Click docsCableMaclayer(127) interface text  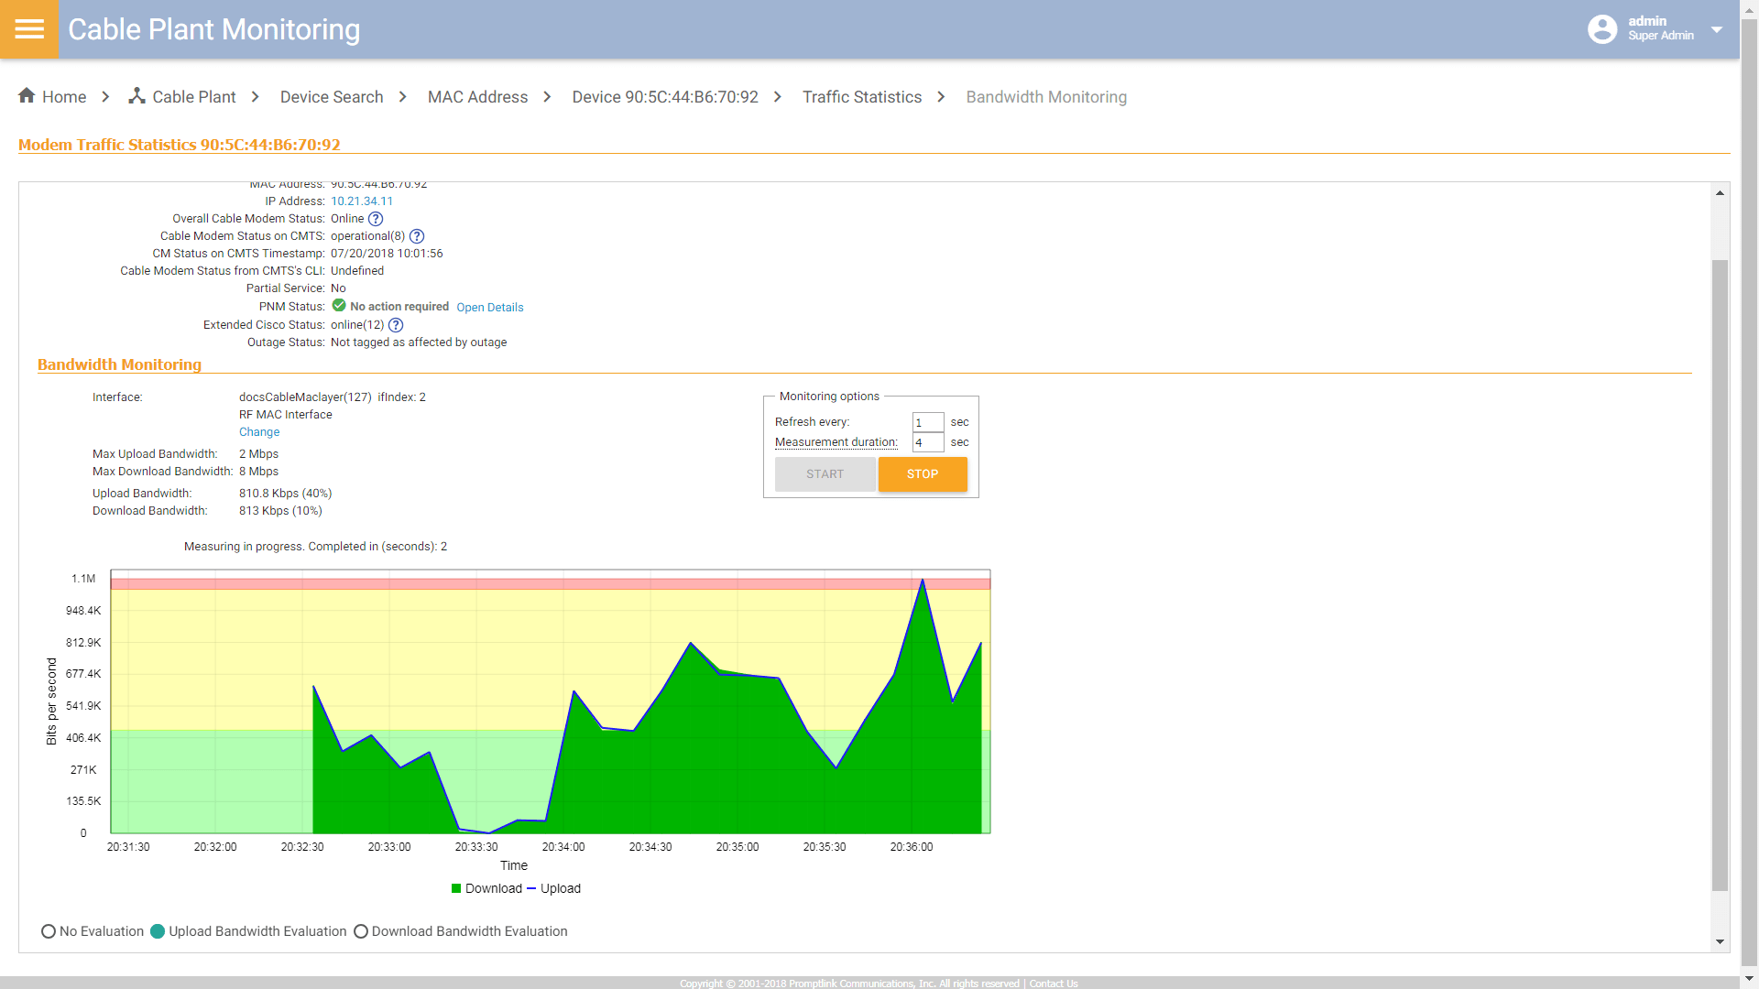305,397
